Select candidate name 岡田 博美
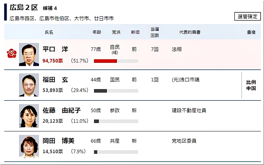This screenshot has width=264, height=165. click(x=58, y=141)
